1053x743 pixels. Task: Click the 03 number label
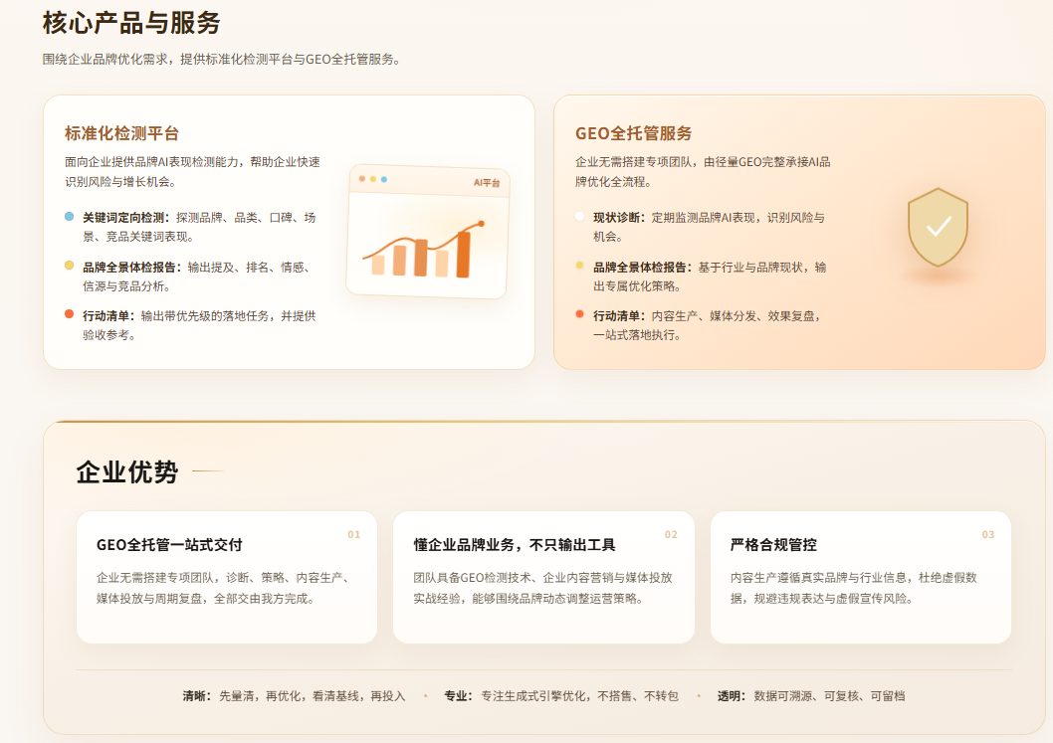click(988, 534)
